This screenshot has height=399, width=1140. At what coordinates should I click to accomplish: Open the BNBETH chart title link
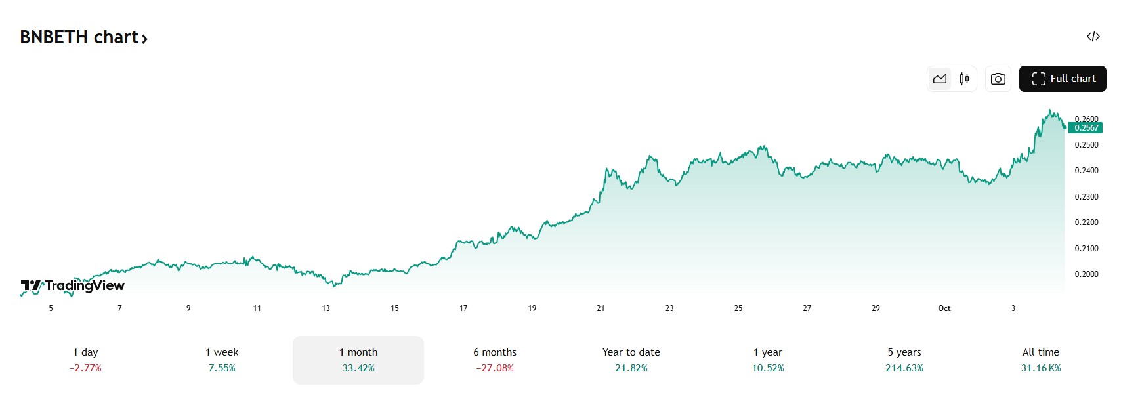pyautogui.click(x=79, y=37)
